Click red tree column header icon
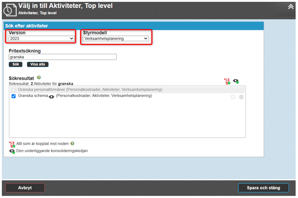Viewport: 298px width, 198px height. [227, 82]
